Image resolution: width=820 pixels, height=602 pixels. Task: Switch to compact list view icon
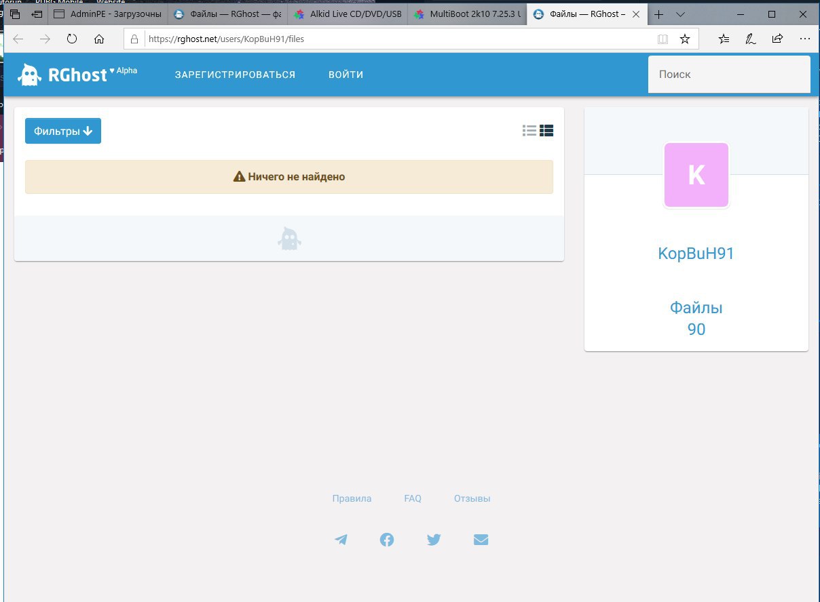click(529, 131)
